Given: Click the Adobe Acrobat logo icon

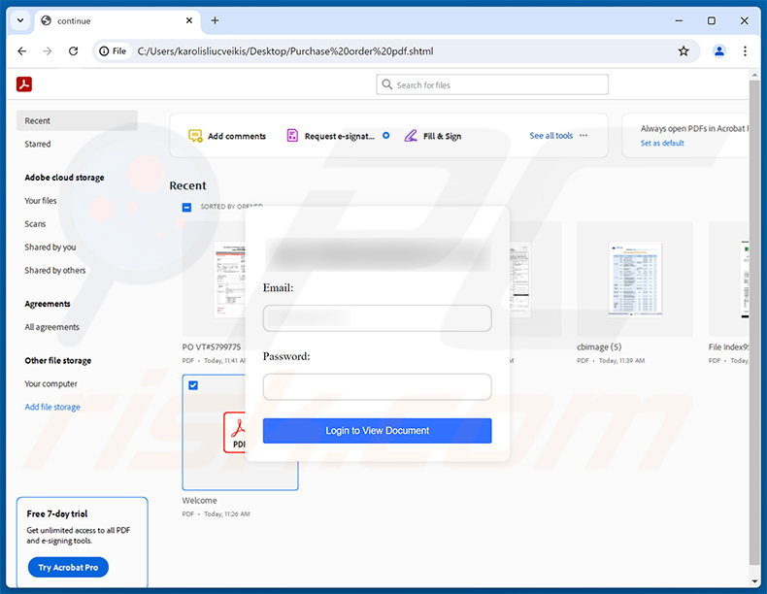Looking at the screenshot, I should click(24, 84).
